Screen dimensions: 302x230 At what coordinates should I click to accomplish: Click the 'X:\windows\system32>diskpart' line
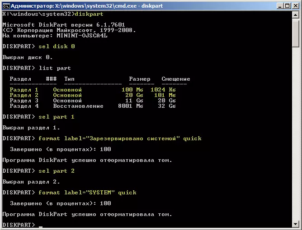[53, 14]
